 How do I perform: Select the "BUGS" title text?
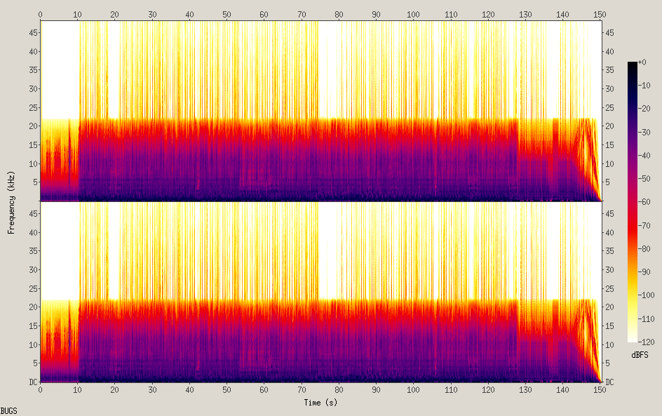coord(9,411)
